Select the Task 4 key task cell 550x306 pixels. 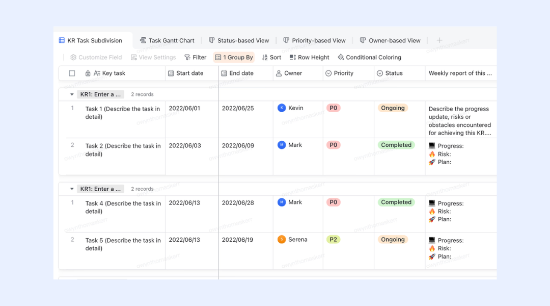pos(123,214)
